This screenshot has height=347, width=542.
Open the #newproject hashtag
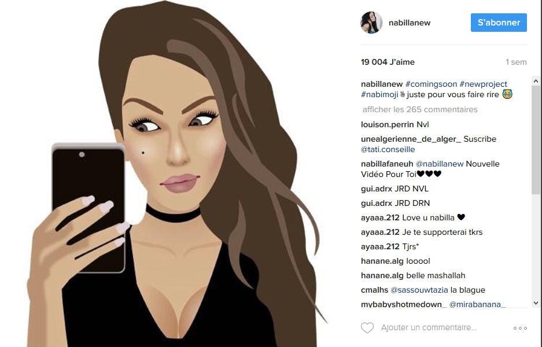(x=483, y=84)
